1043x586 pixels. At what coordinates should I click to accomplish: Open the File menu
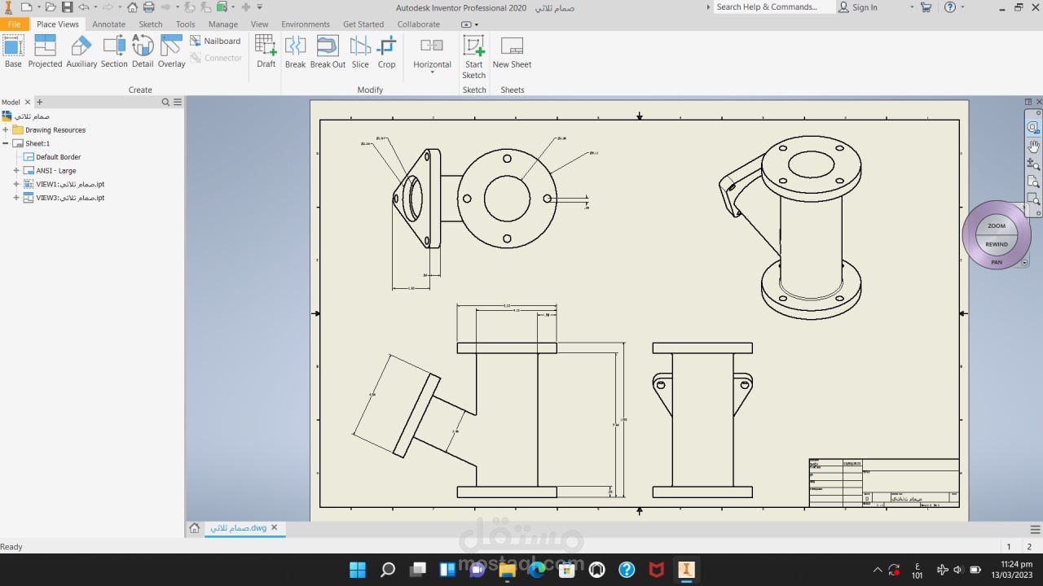14,24
